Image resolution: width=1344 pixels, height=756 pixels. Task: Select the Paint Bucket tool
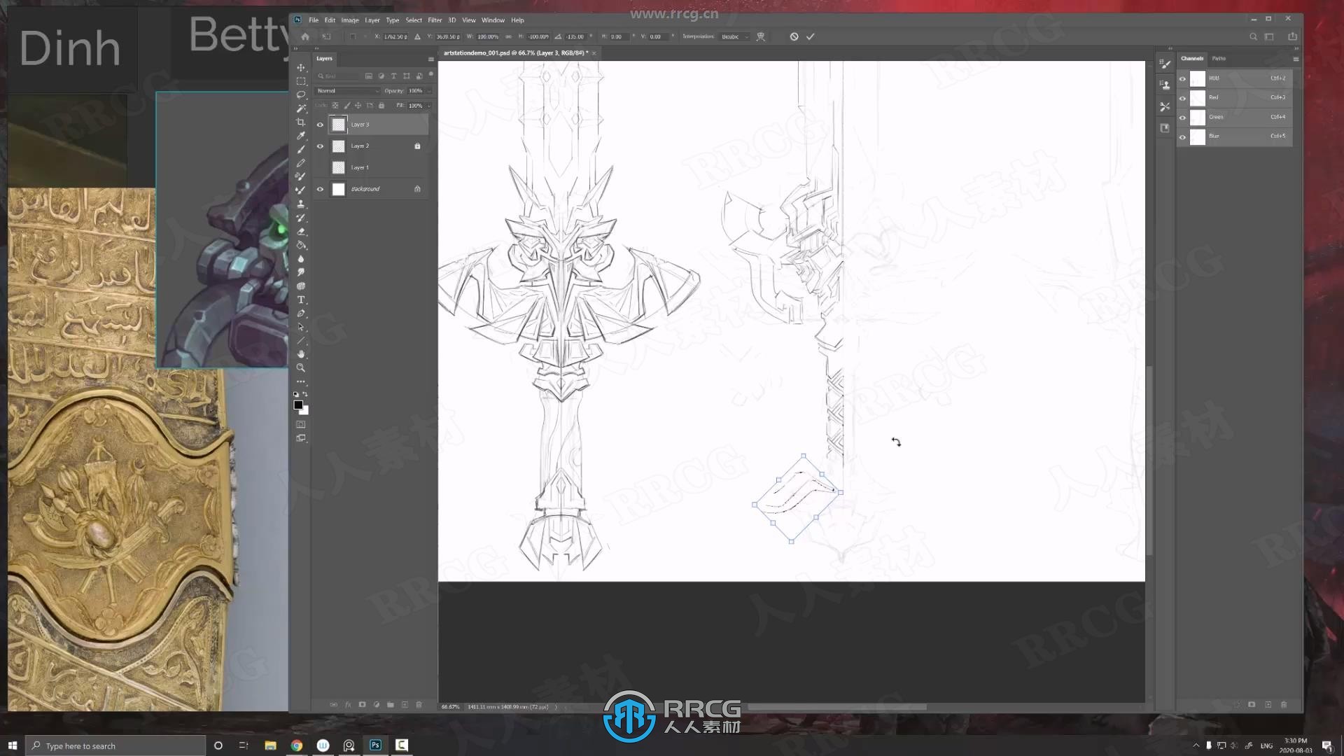301,245
